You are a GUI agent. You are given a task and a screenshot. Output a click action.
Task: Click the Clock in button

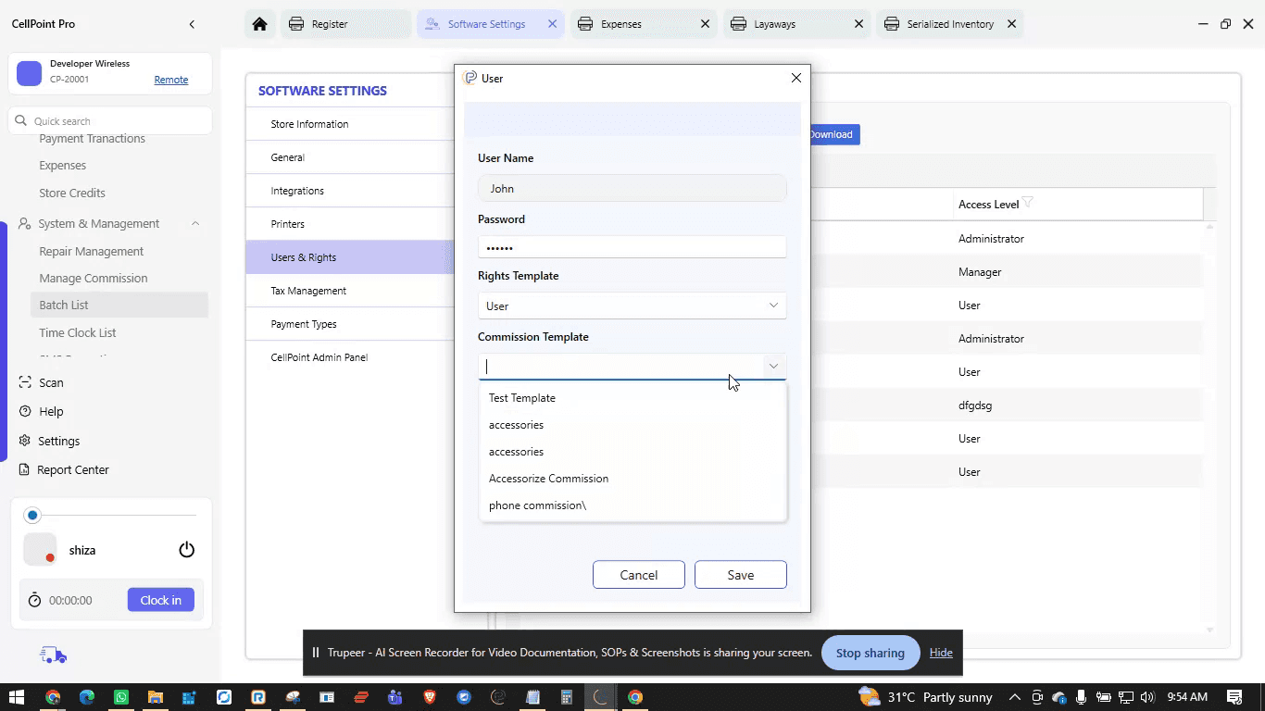(161, 600)
